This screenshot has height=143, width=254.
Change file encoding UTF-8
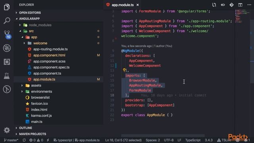(169, 140)
